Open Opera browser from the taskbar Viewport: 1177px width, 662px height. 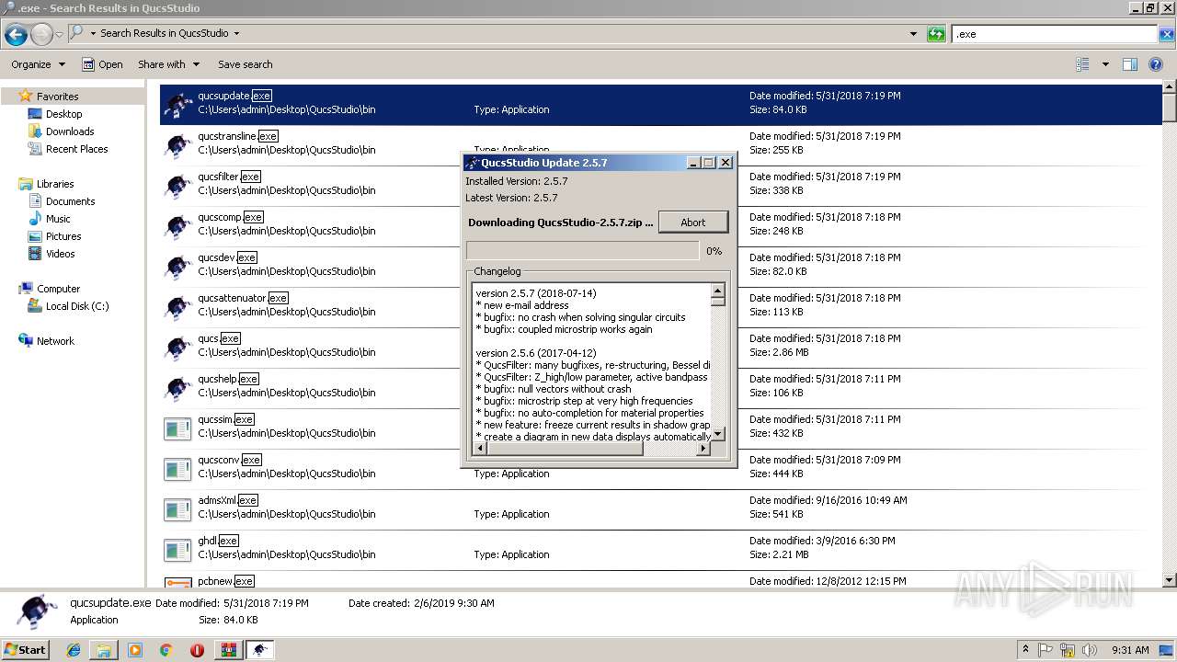point(197,650)
